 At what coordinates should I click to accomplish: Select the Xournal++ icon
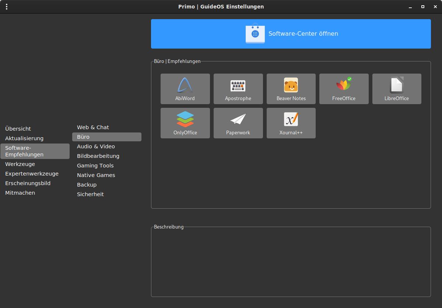[291, 119]
